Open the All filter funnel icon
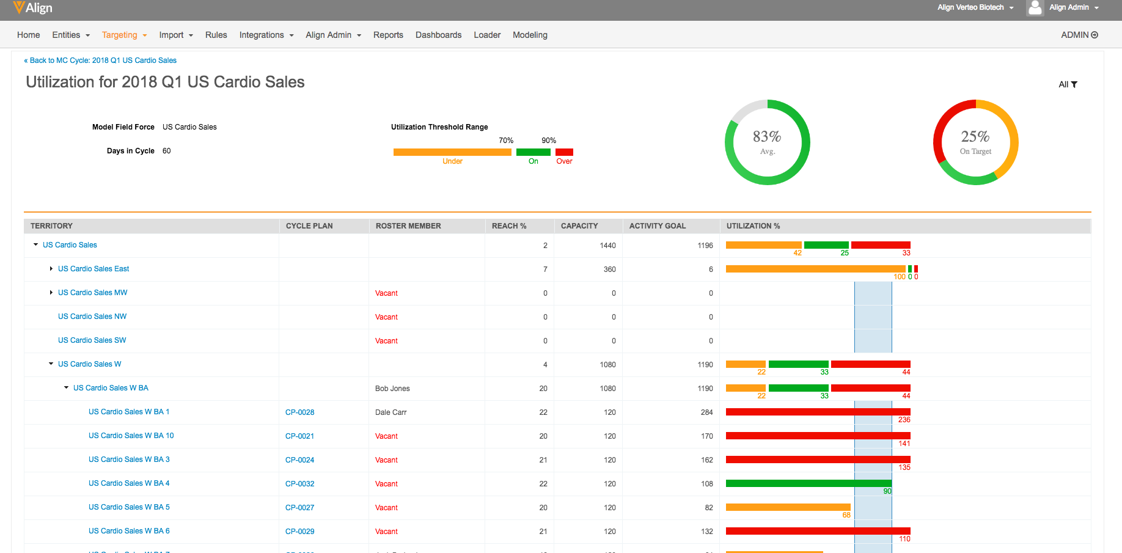 click(x=1074, y=85)
